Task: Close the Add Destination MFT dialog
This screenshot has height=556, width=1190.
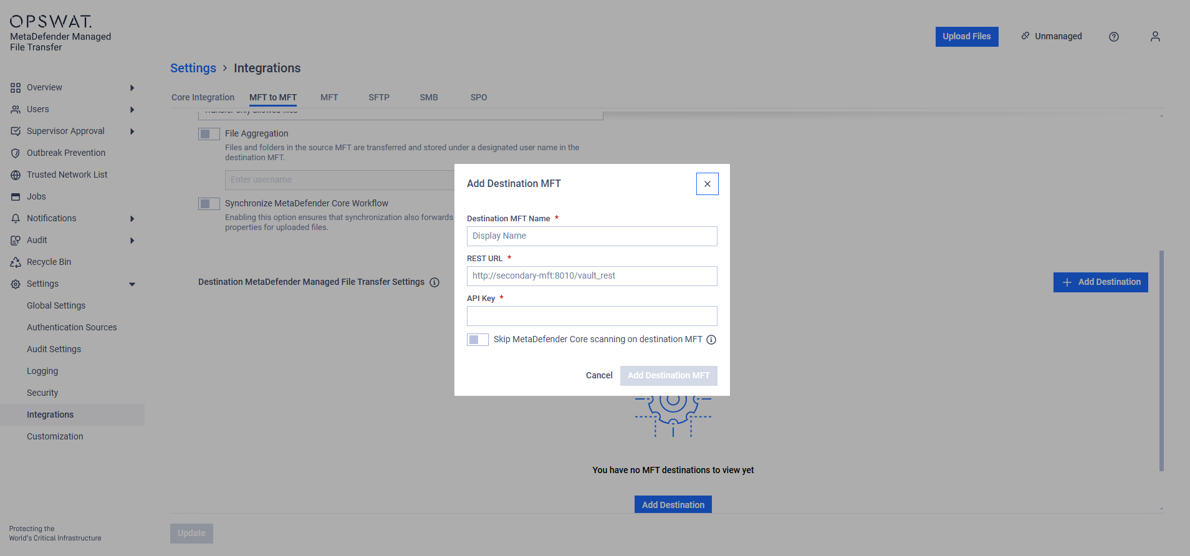Action: (x=708, y=184)
